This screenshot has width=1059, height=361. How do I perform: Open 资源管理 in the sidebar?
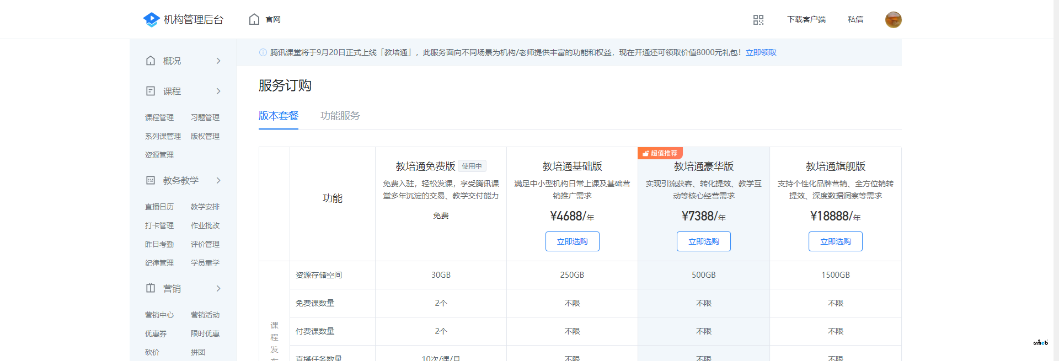(x=159, y=155)
